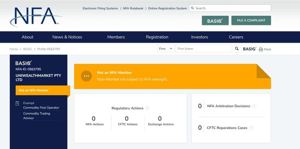Click the CFTC Actions count
This screenshot has height=149, width=300.
pos(127,118)
